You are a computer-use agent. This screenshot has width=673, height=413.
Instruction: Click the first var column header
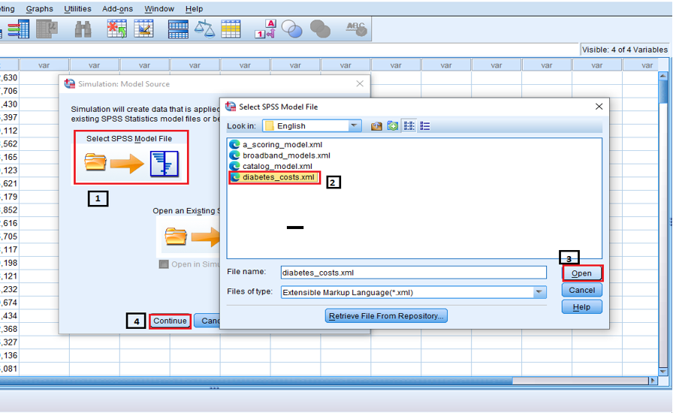[44, 65]
